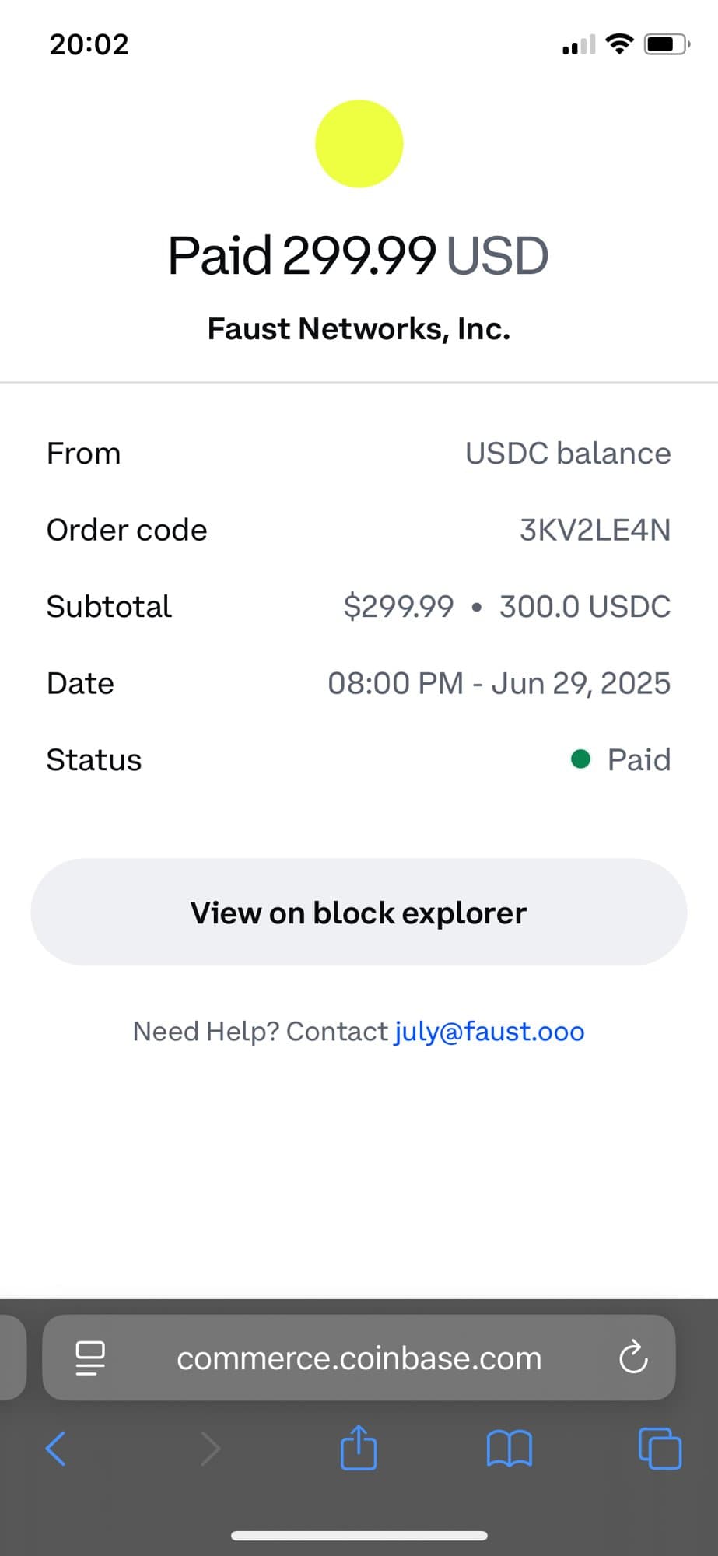Image resolution: width=718 pixels, height=1556 pixels.
Task: Tap the battery indicator in status bar
Action: point(666,44)
